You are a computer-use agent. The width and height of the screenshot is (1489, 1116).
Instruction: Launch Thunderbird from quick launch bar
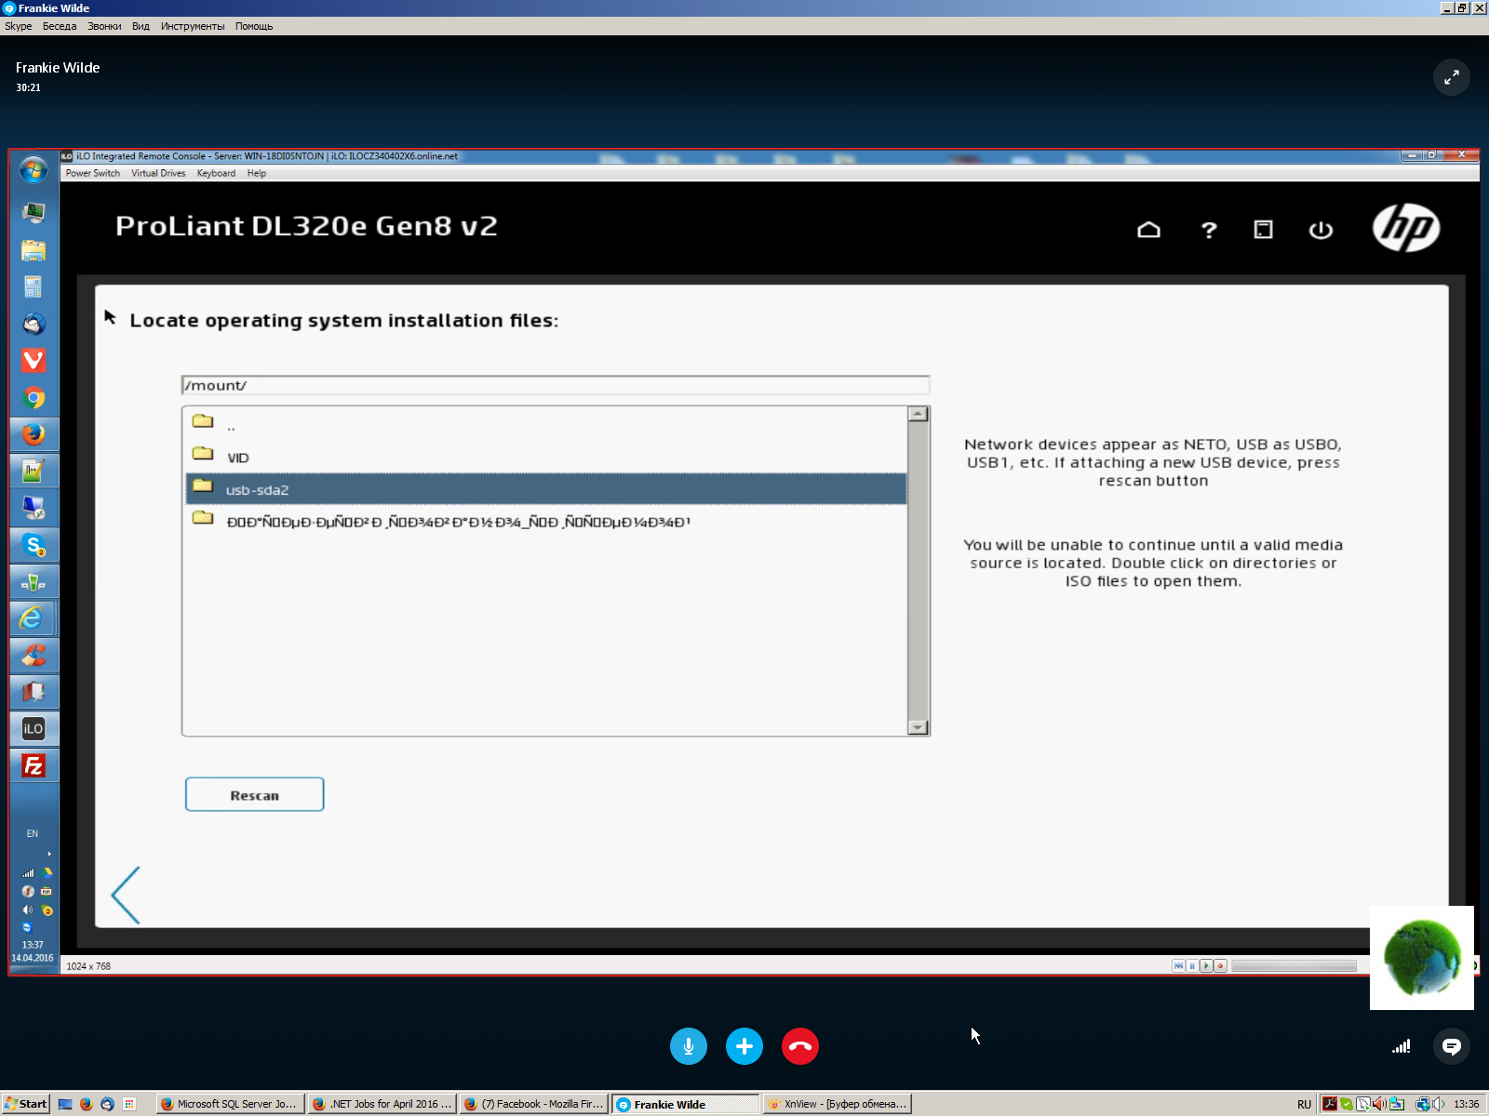(x=108, y=1104)
